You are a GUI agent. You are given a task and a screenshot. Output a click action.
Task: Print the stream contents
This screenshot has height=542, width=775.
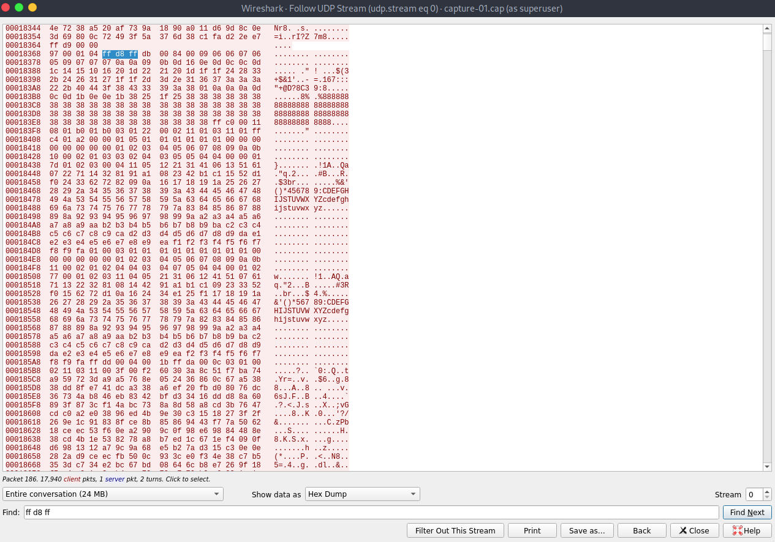click(x=532, y=530)
